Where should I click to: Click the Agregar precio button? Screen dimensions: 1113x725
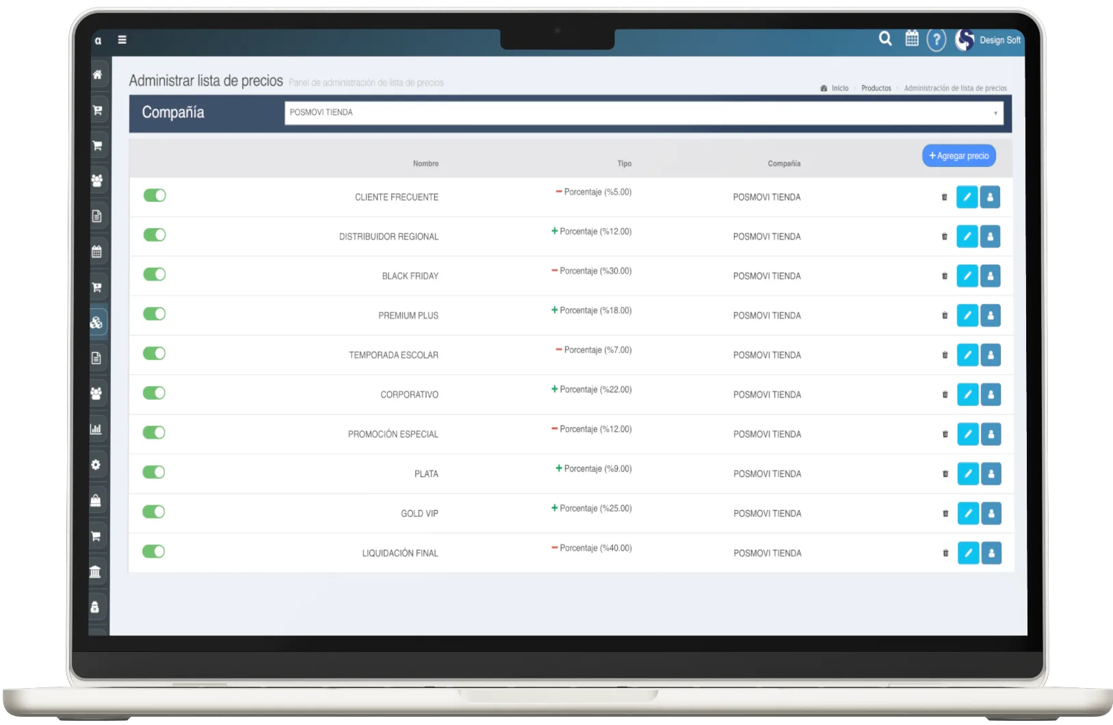pyautogui.click(x=958, y=156)
